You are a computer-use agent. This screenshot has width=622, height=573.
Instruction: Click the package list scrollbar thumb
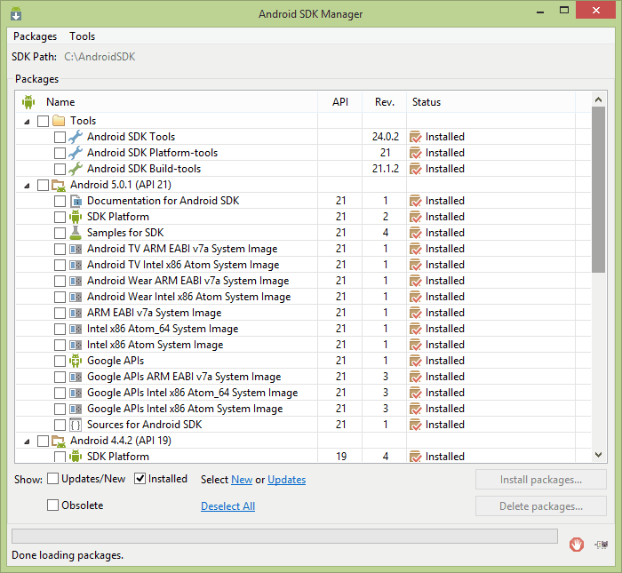point(598,189)
